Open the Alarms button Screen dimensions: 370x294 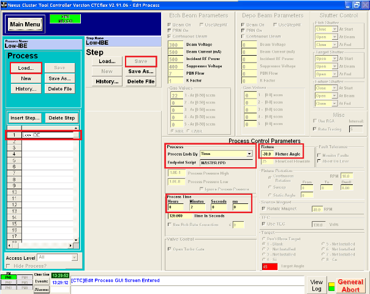coord(41,289)
